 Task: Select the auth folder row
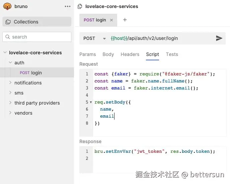[37, 63]
